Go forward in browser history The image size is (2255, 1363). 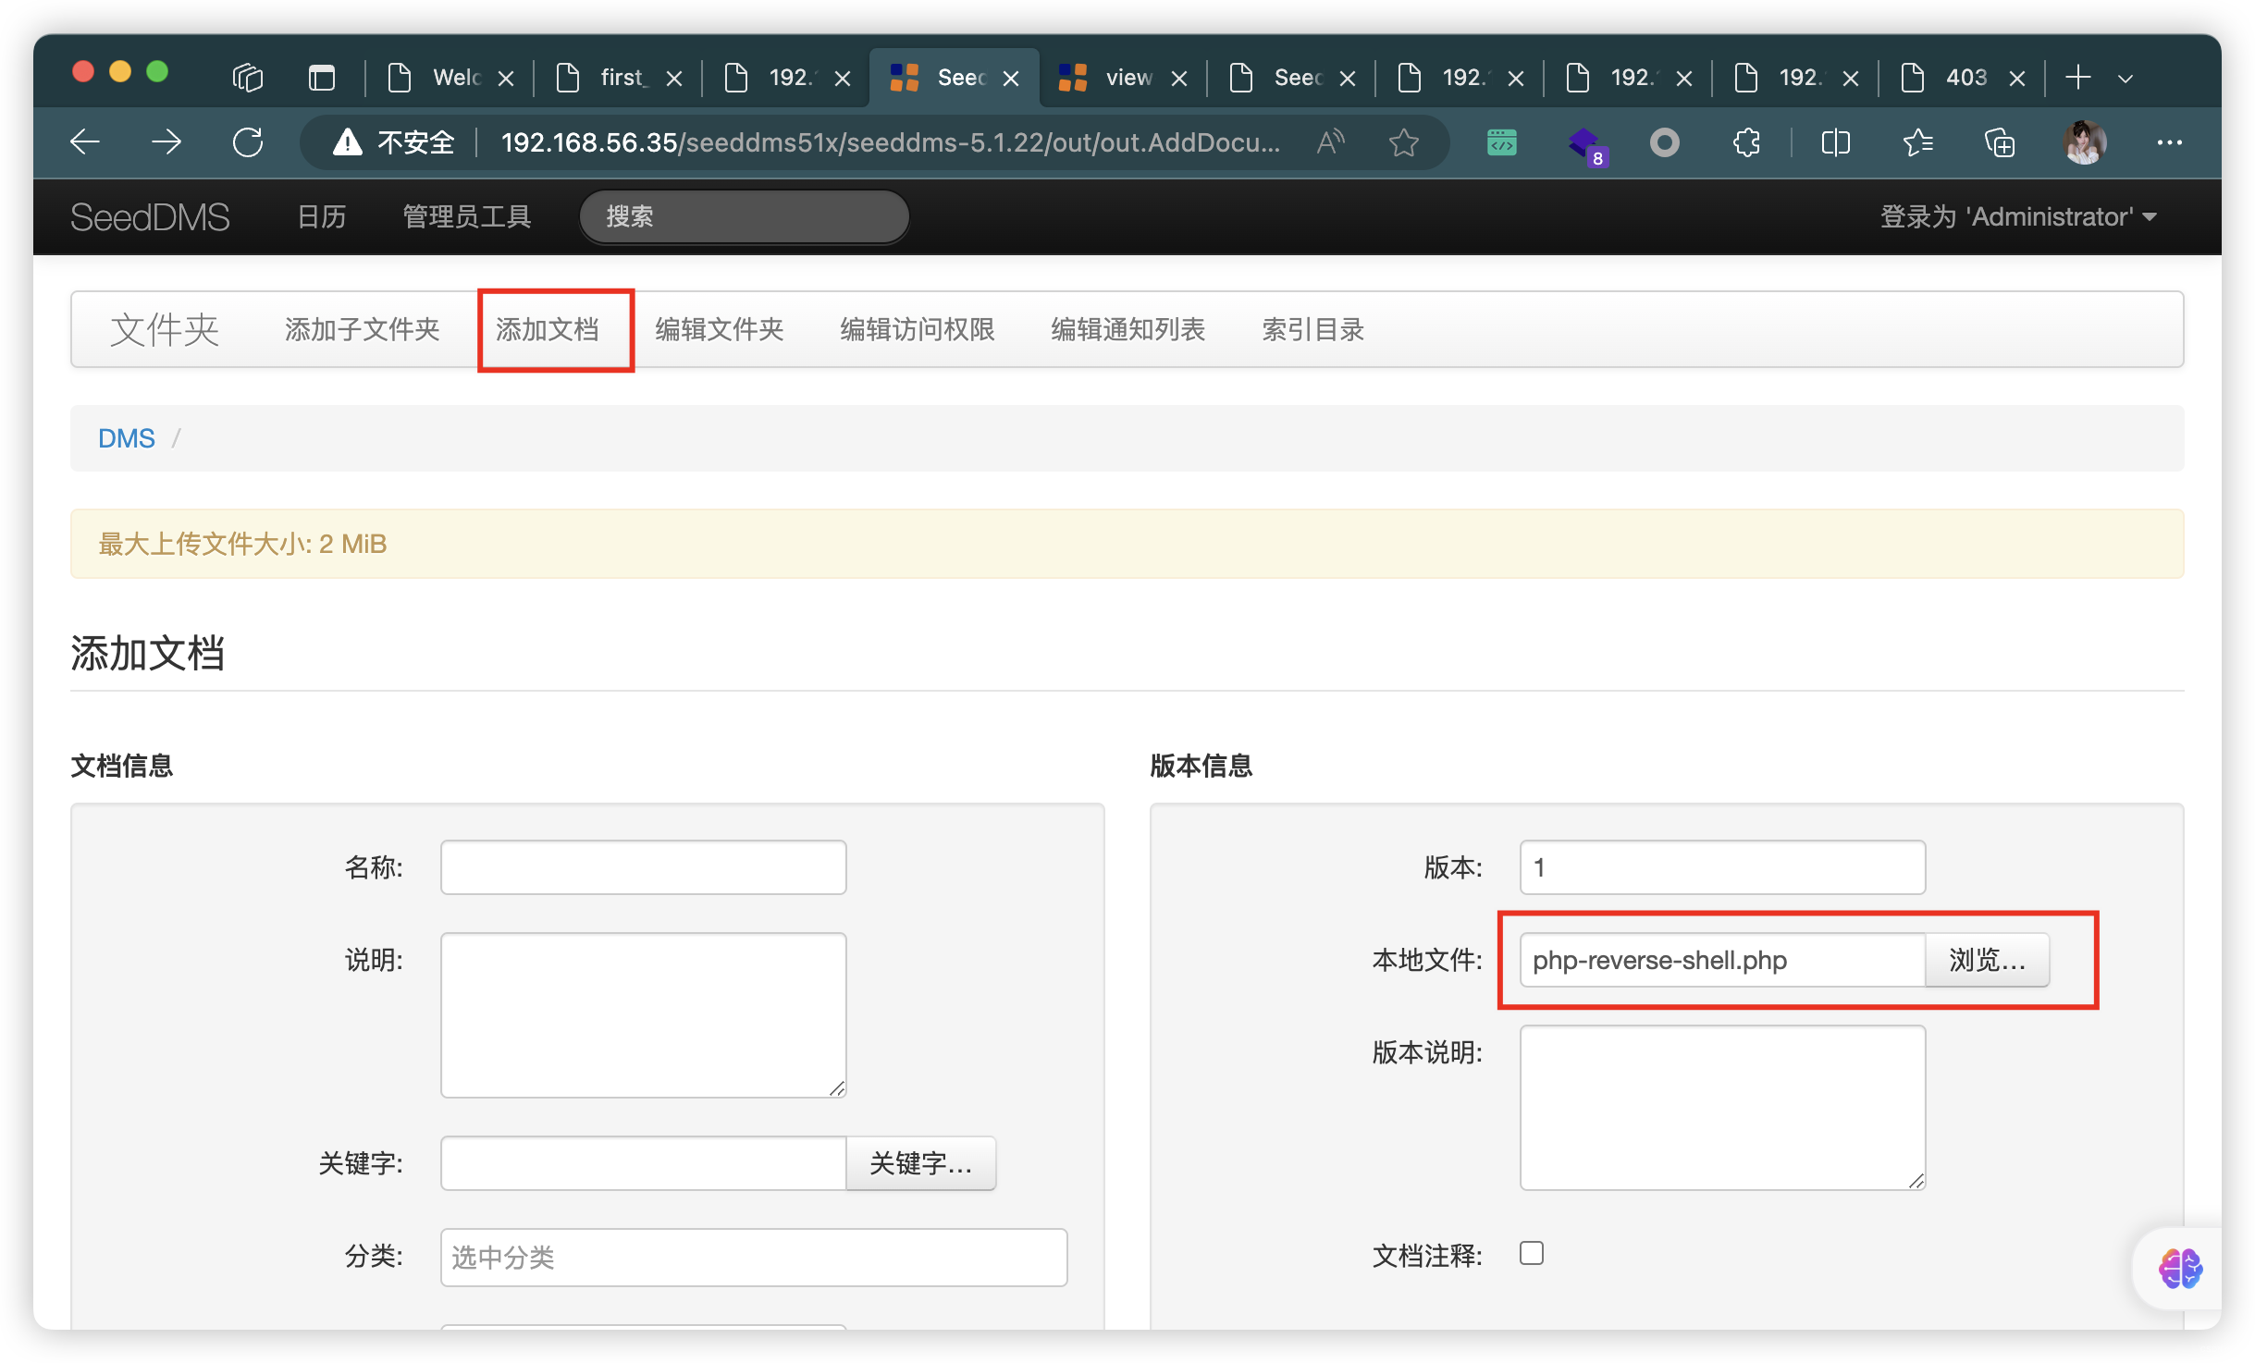(x=166, y=142)
